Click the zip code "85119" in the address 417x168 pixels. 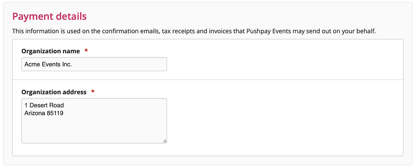(x=55, y=113)
